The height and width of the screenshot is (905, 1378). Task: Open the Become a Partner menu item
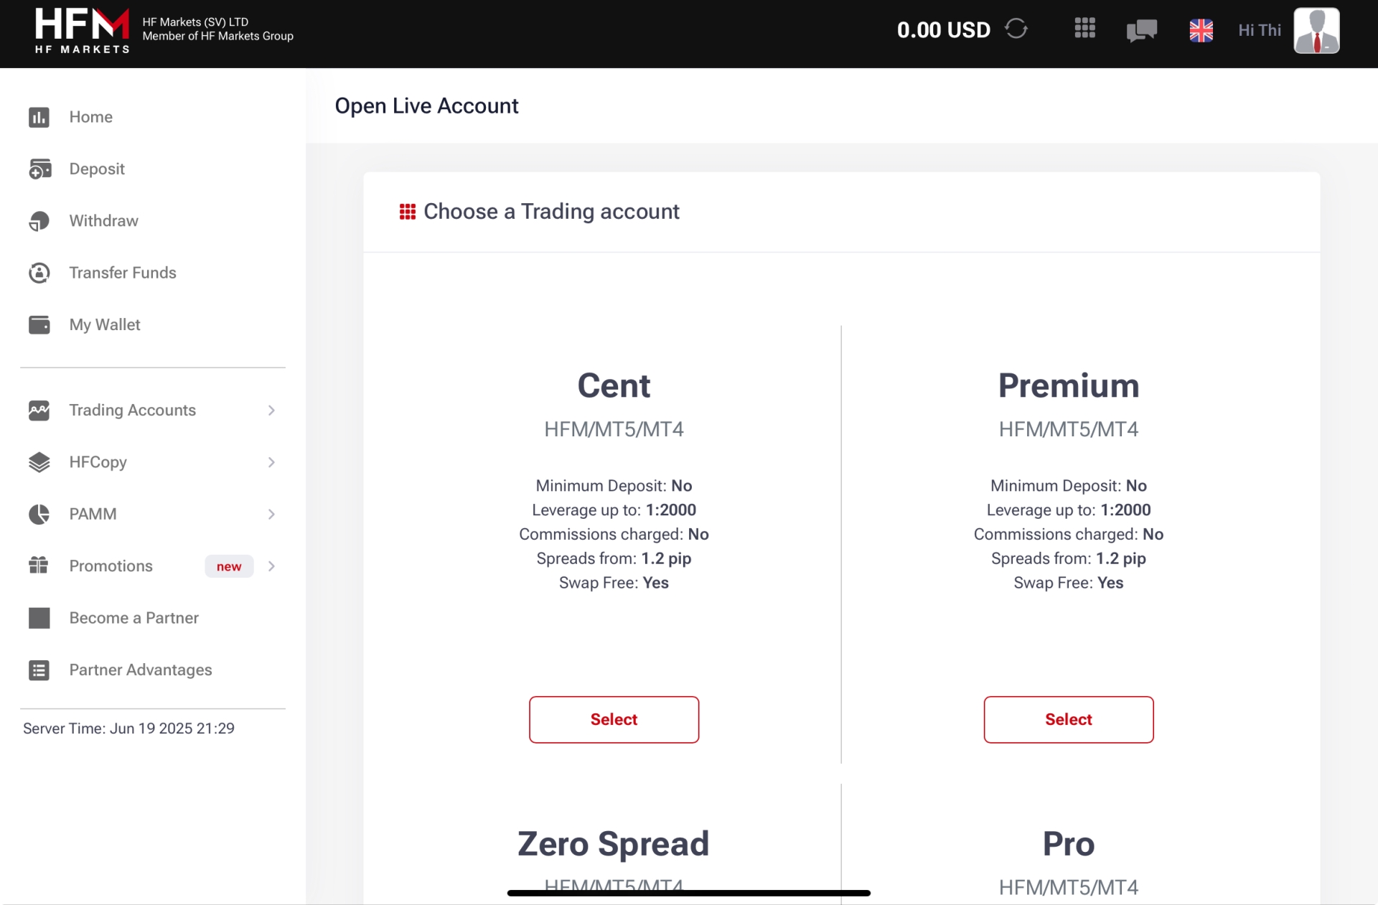pyautogui.click(x=133, y=618)
